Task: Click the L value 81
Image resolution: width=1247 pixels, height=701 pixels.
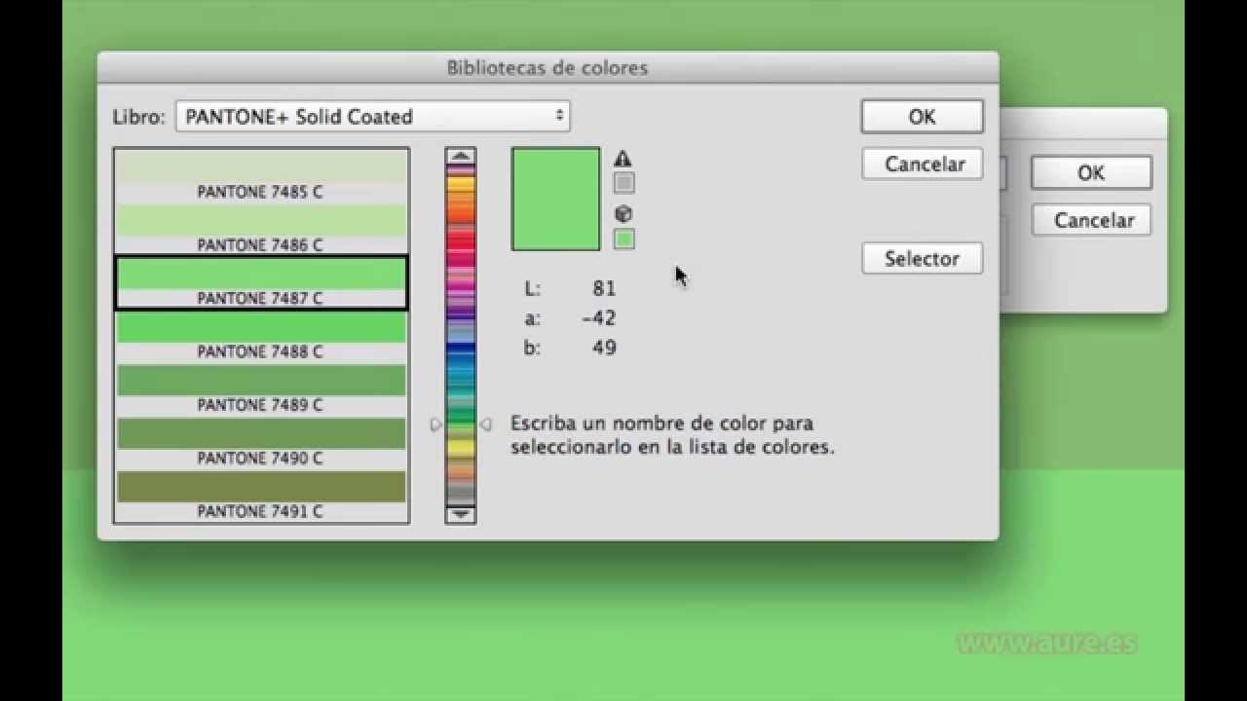Action: [x=604, y=288]
